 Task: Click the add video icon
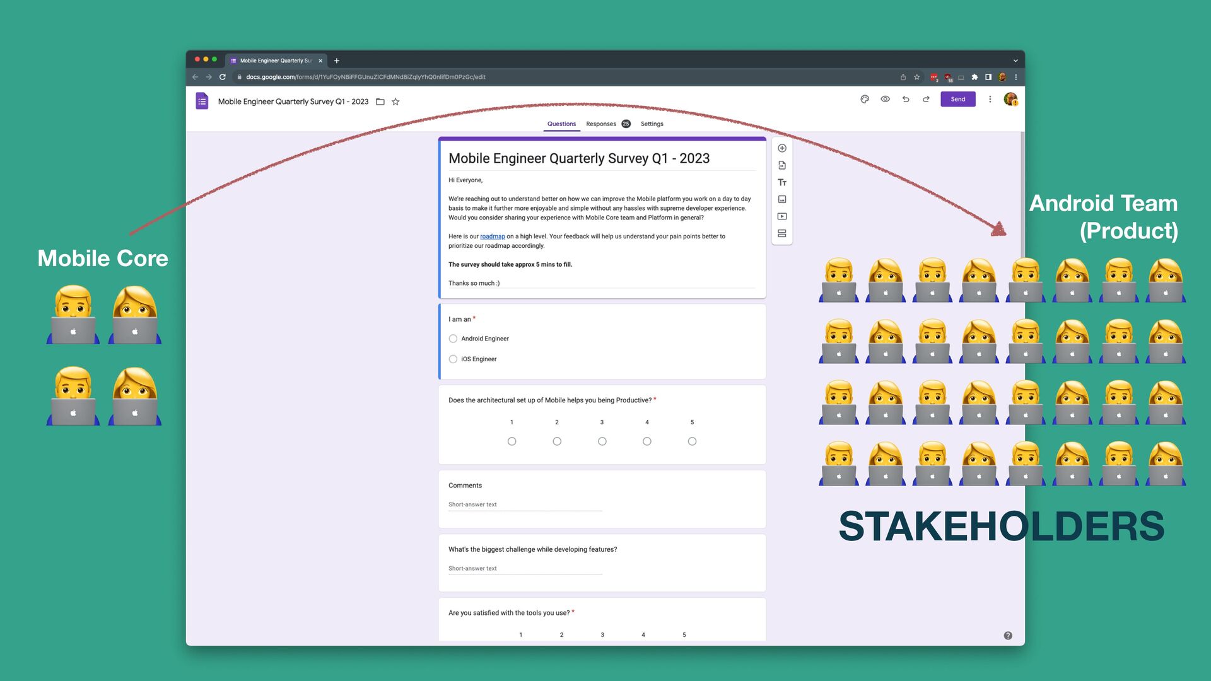coord(781,216)
